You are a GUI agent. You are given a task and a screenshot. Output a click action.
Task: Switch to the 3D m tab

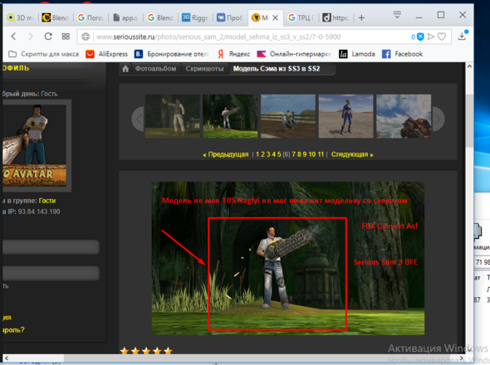[x=21, y=17]
